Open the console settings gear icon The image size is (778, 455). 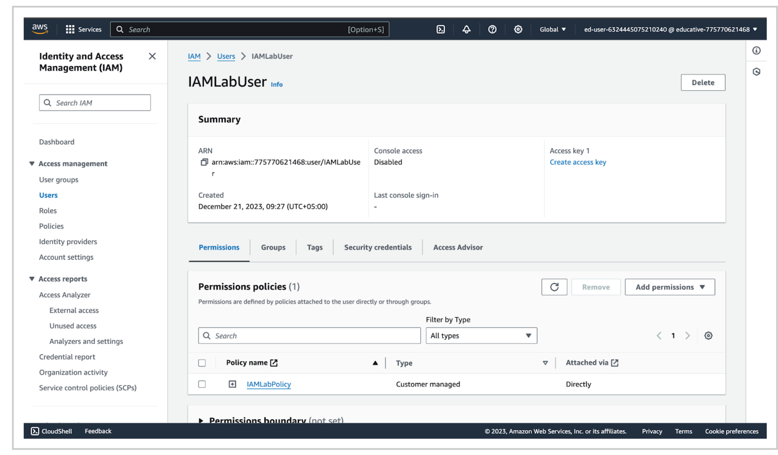pos(518,29)
